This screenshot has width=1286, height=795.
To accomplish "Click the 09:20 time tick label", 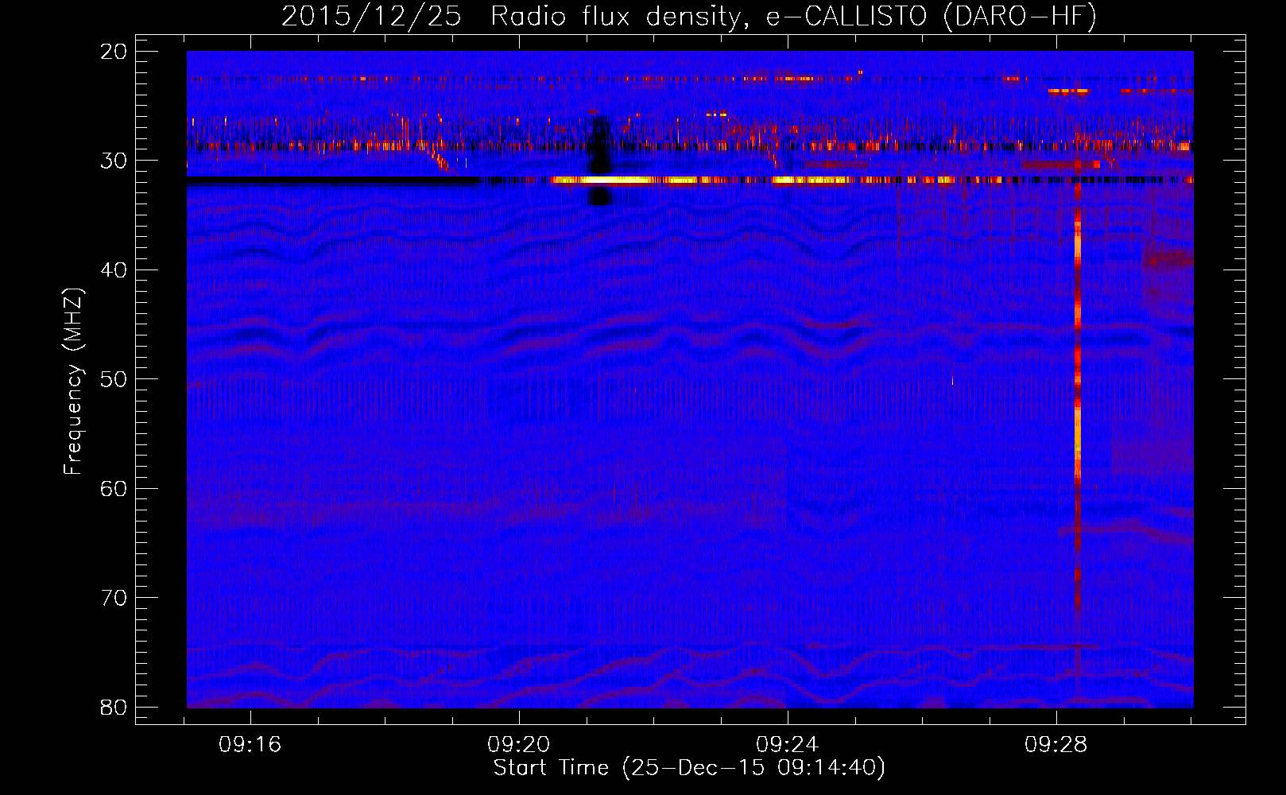I will [x=519, y=745].
